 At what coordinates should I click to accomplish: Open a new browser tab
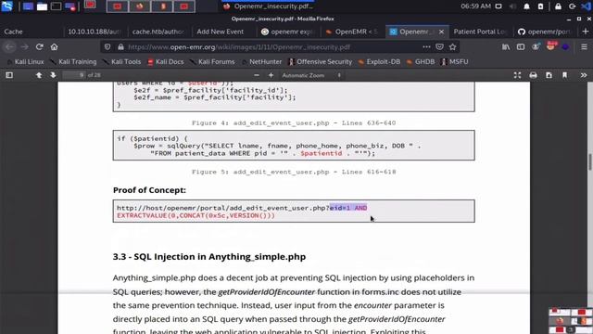586,32
